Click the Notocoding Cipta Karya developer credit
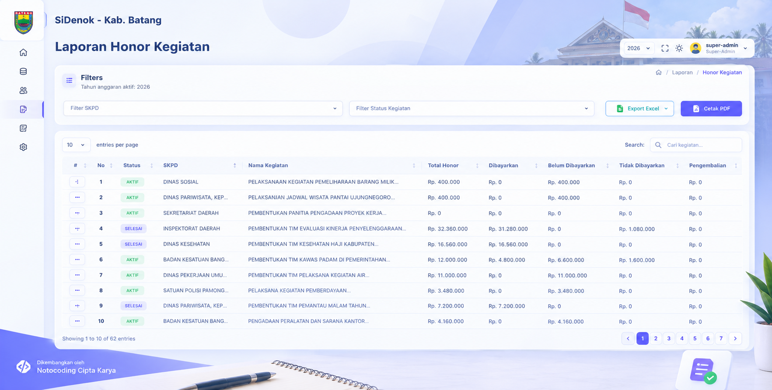 (76, 370)
